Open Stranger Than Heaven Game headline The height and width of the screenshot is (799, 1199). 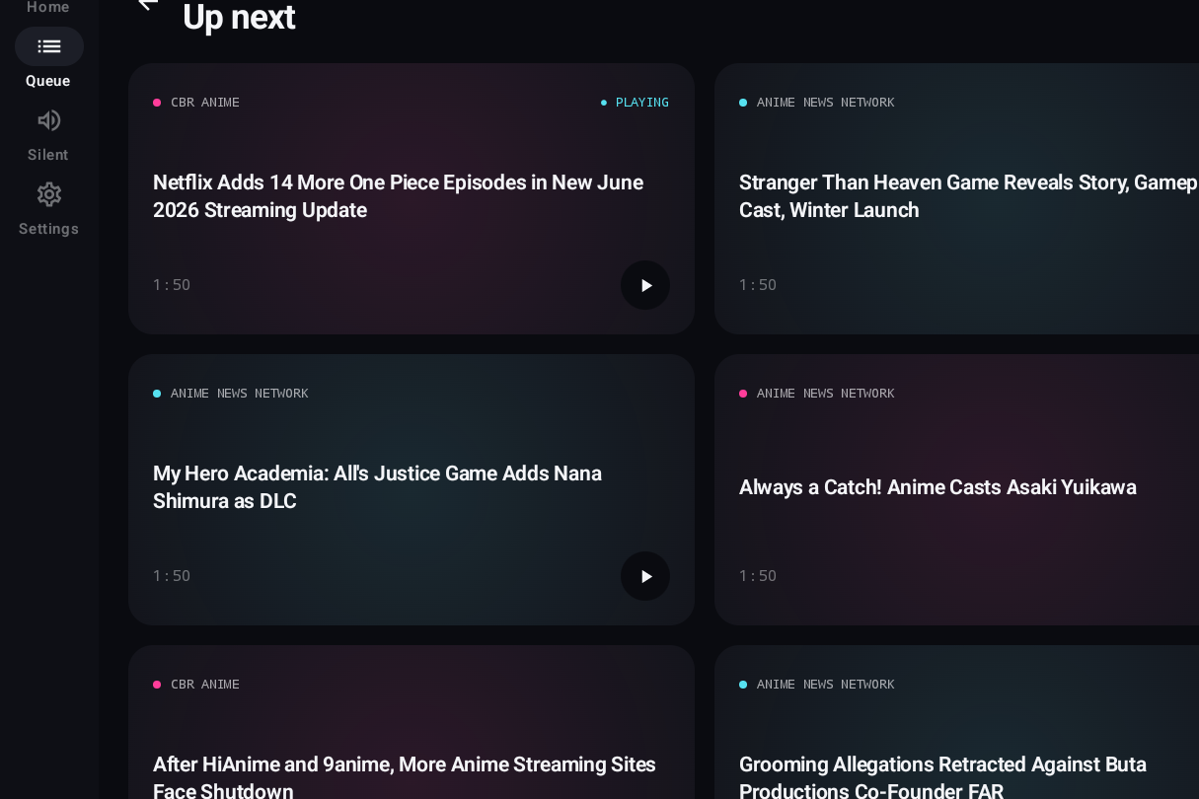(968, 196)
